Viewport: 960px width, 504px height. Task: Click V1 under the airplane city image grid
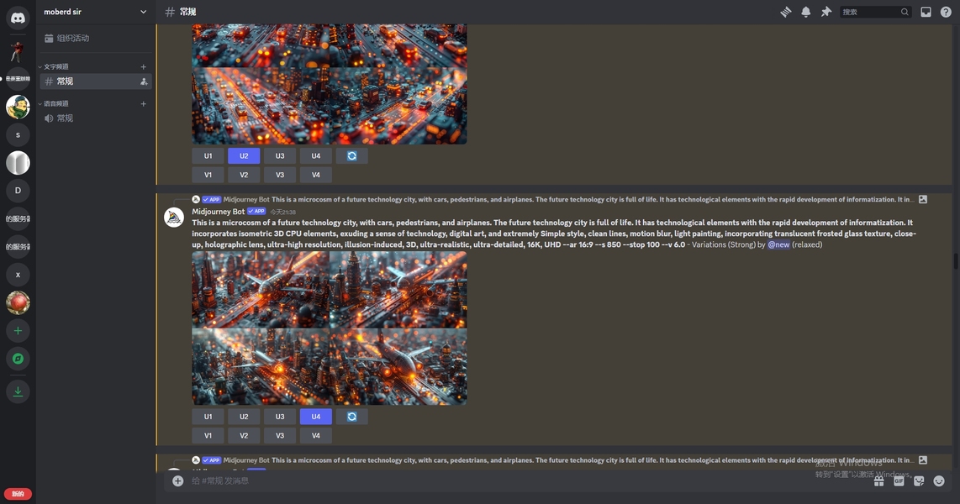click(208, 435)
